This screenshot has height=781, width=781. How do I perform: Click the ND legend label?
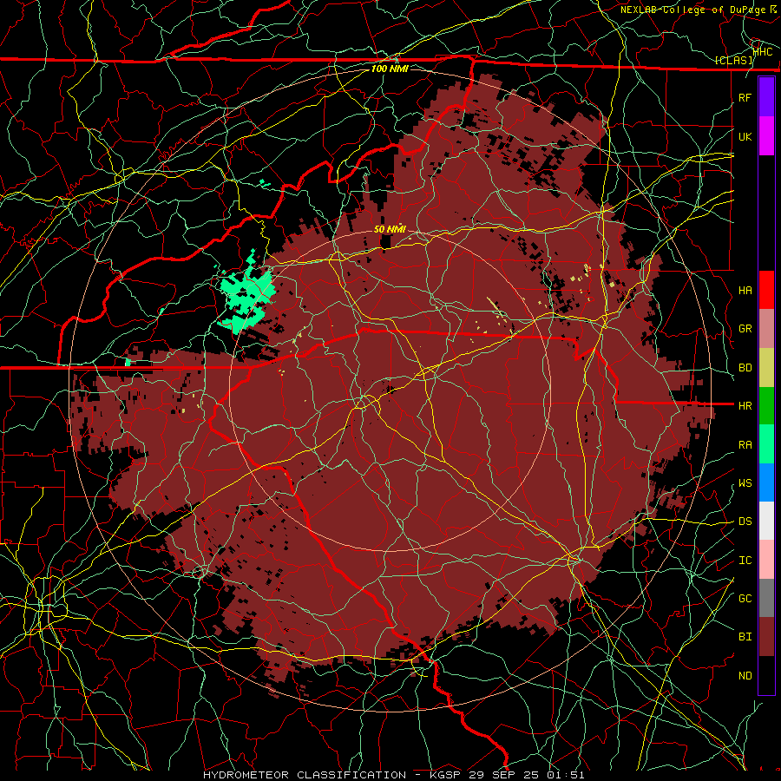coord(745,675)
